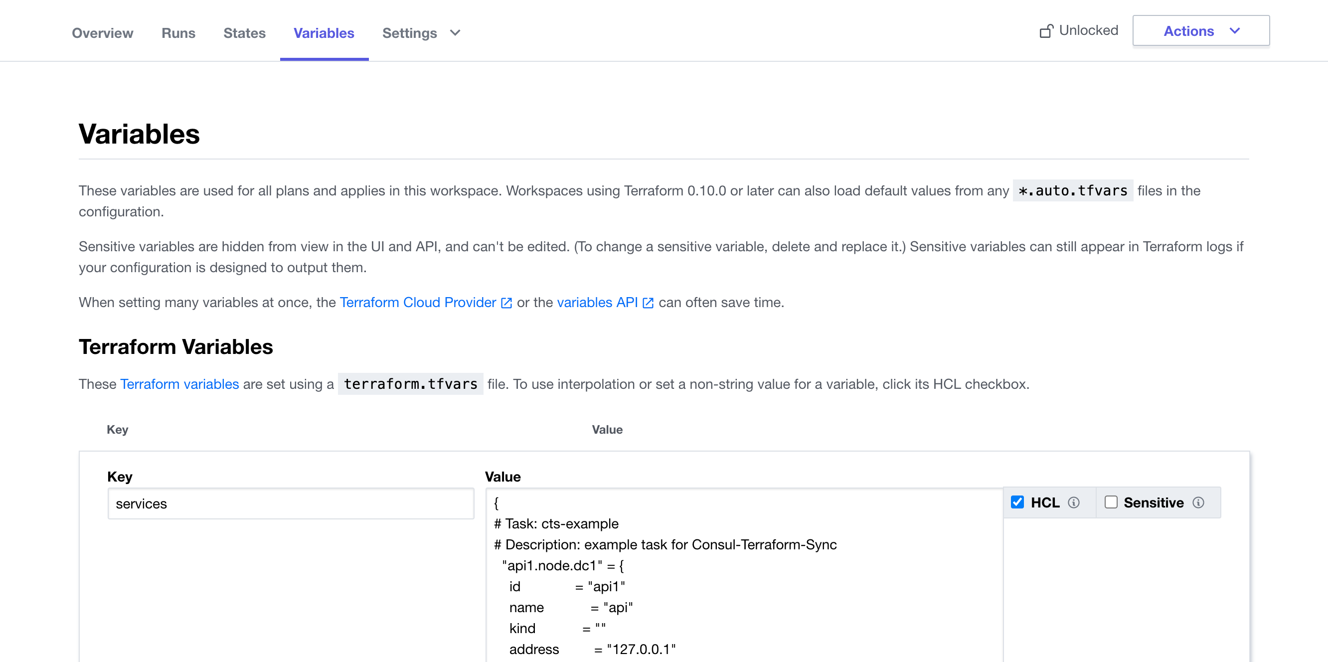
Task: Click the Key column header above the table
Action: (x=117, y=430)
